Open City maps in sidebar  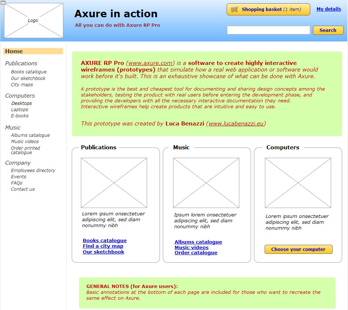22,85
